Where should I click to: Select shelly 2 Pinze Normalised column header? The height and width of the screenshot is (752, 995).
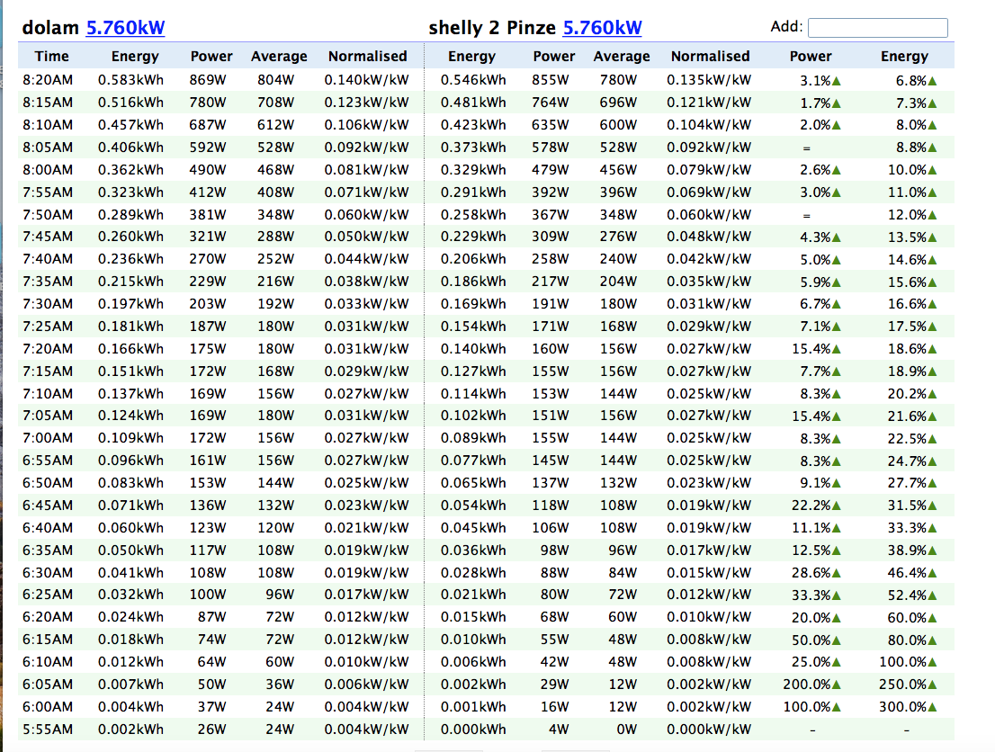coord(710,56)
